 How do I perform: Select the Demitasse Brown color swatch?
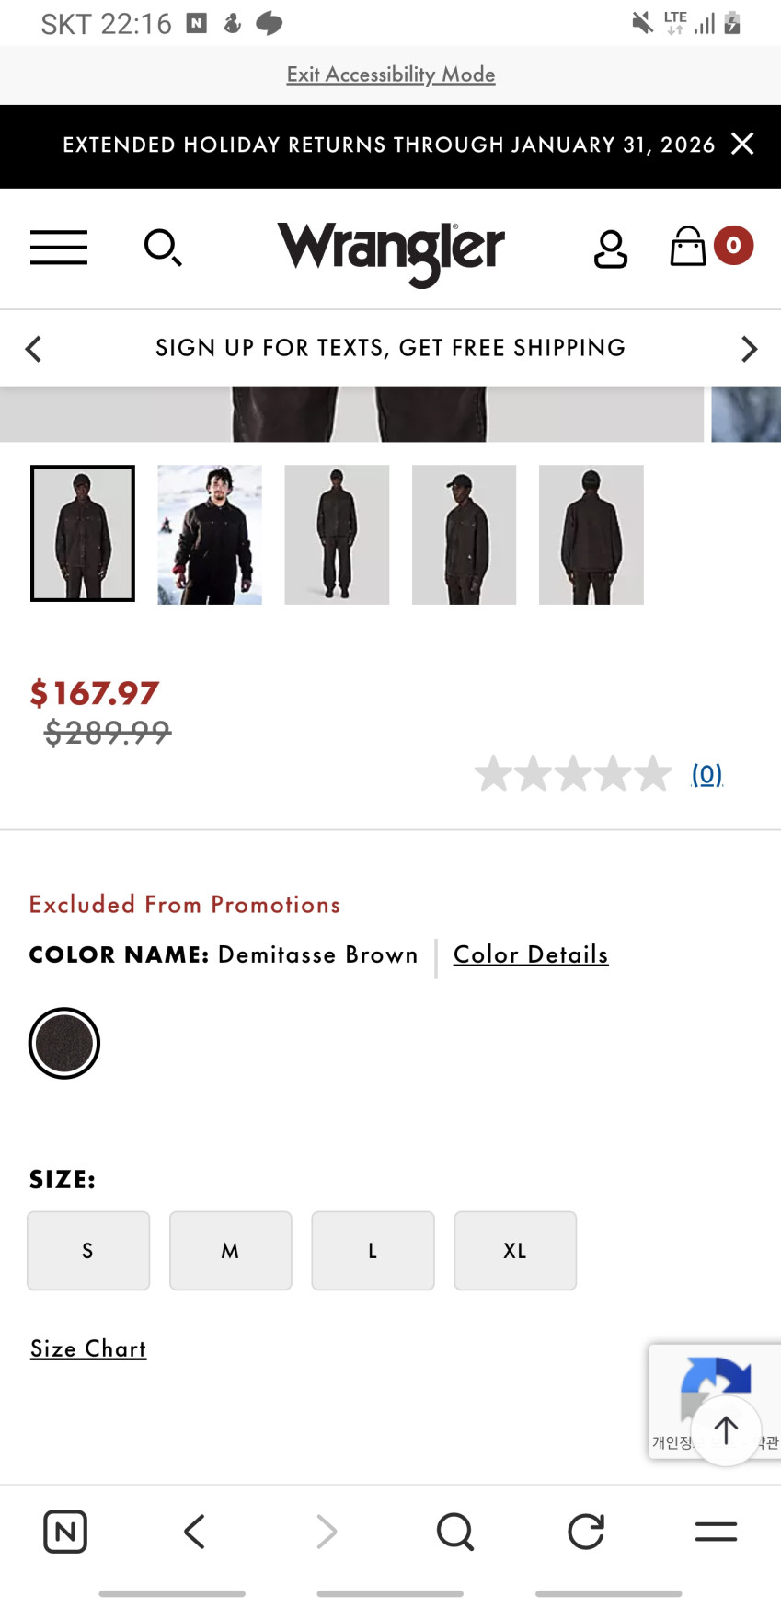point(64,1043)
